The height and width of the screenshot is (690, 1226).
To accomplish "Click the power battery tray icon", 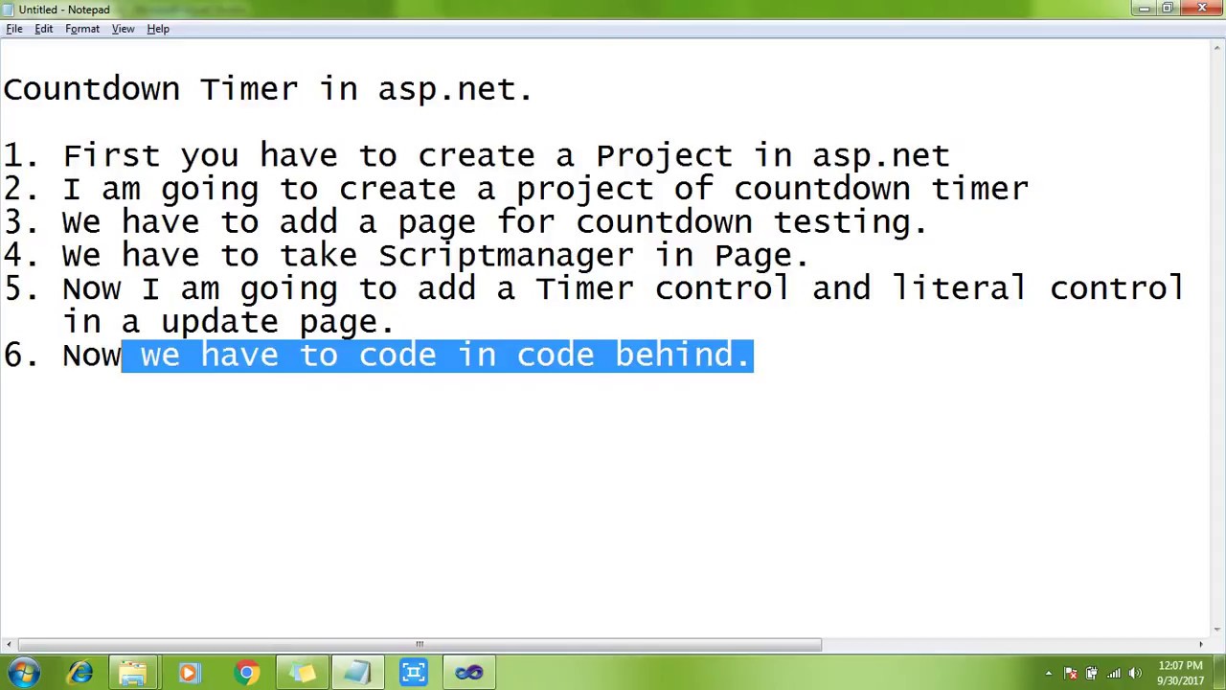I will (1092, 674).
